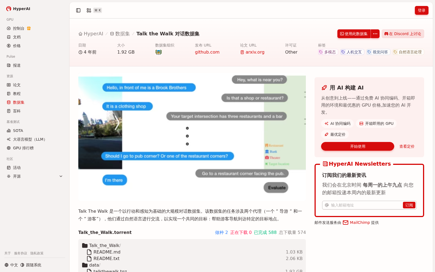
Task: Switch language via 中文 selector
Action: pyautogui.click(x=11, y=265)
